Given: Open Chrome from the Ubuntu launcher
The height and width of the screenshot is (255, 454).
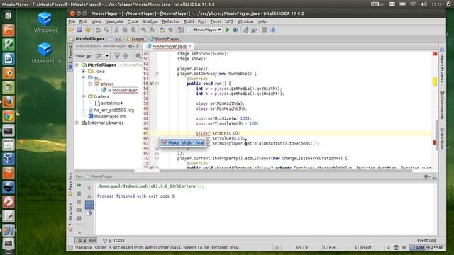Looking at the screenshot, I should [x=9, y=116].
